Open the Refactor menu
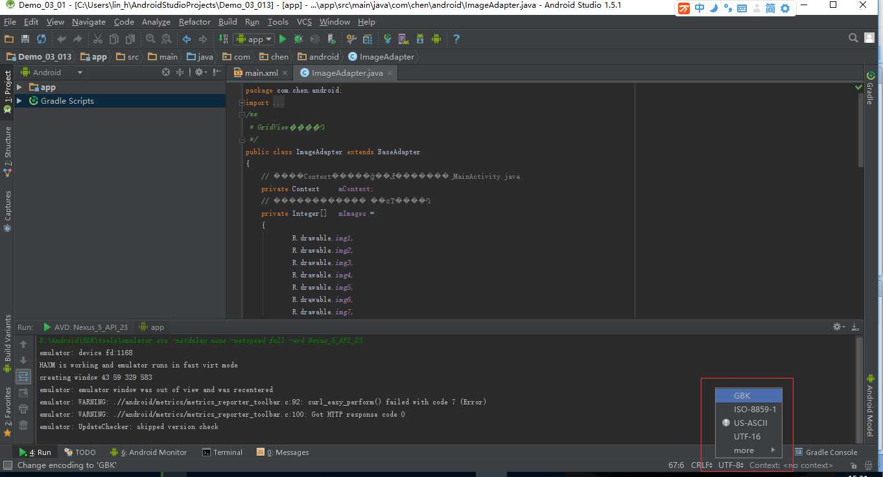The width and height of the screenshot is (883, 477). 194,21
